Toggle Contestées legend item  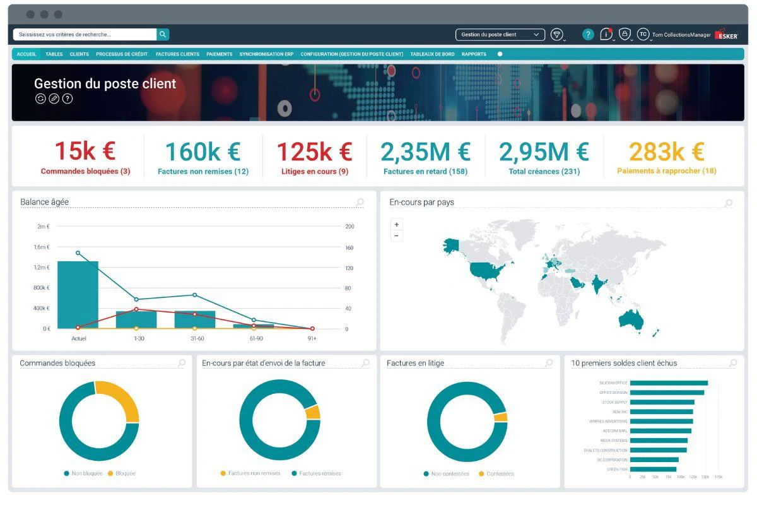click(x=496, y=473)
